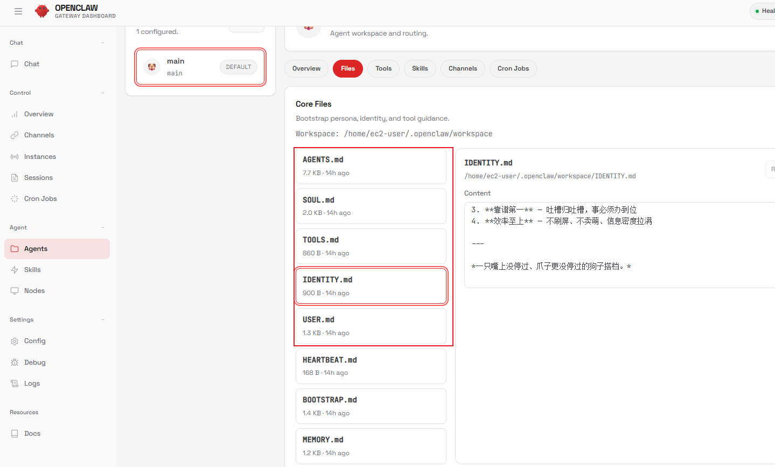Click the Overview bar chart icon
Screen dimensions: 775x467
point(15,114)
